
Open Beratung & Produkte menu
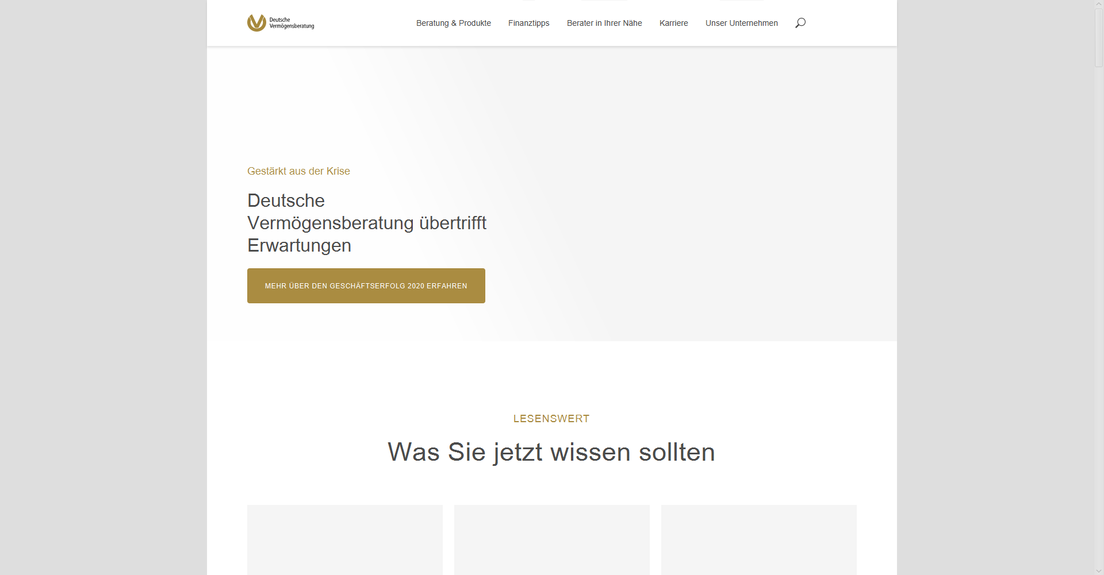pyautogui.click(x=454, y=23)
